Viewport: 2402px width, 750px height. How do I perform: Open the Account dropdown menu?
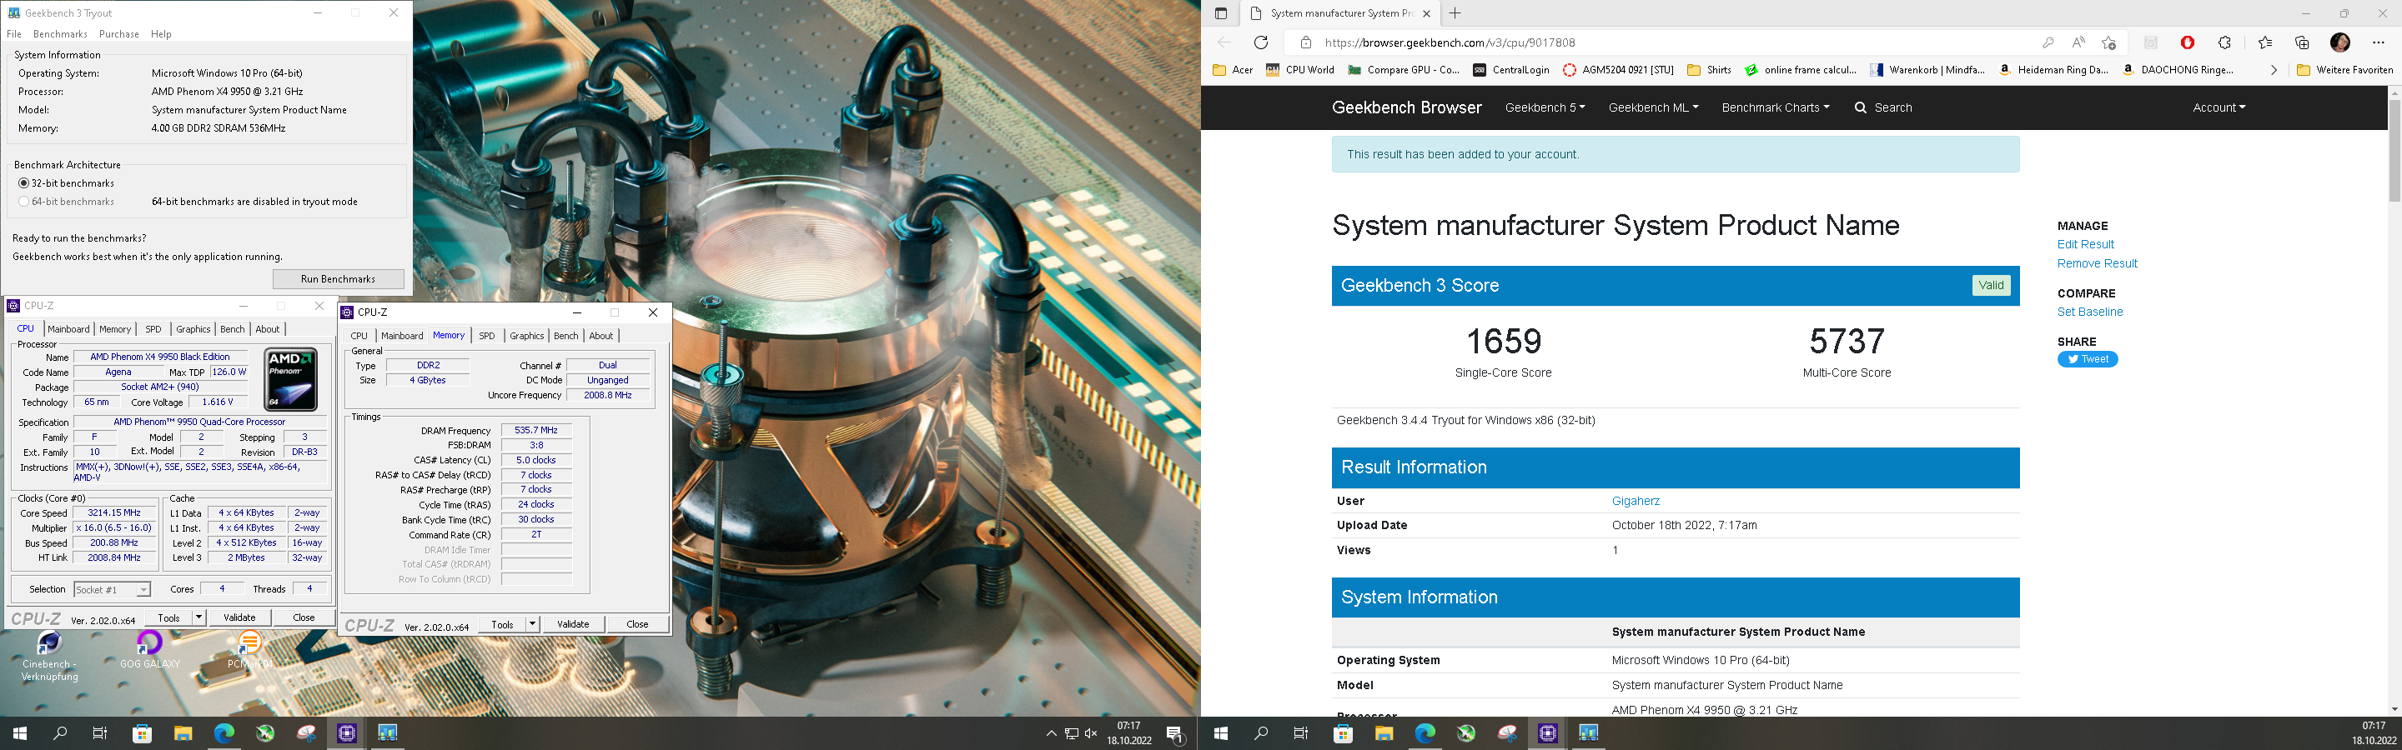coord(2219,108)
